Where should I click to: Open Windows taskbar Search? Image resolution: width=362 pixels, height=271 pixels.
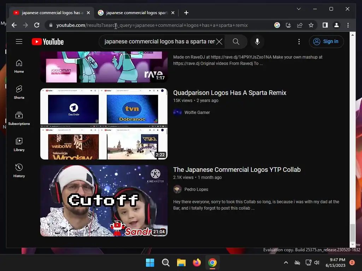point(165,263)
